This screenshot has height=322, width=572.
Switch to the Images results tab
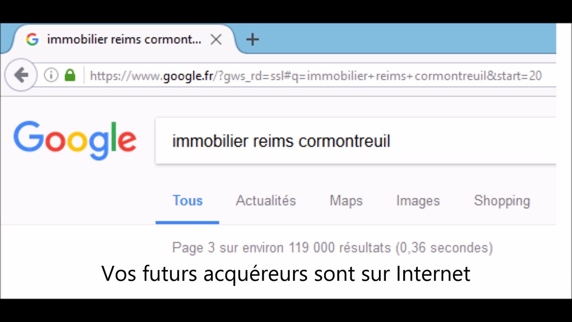(418, 201)
